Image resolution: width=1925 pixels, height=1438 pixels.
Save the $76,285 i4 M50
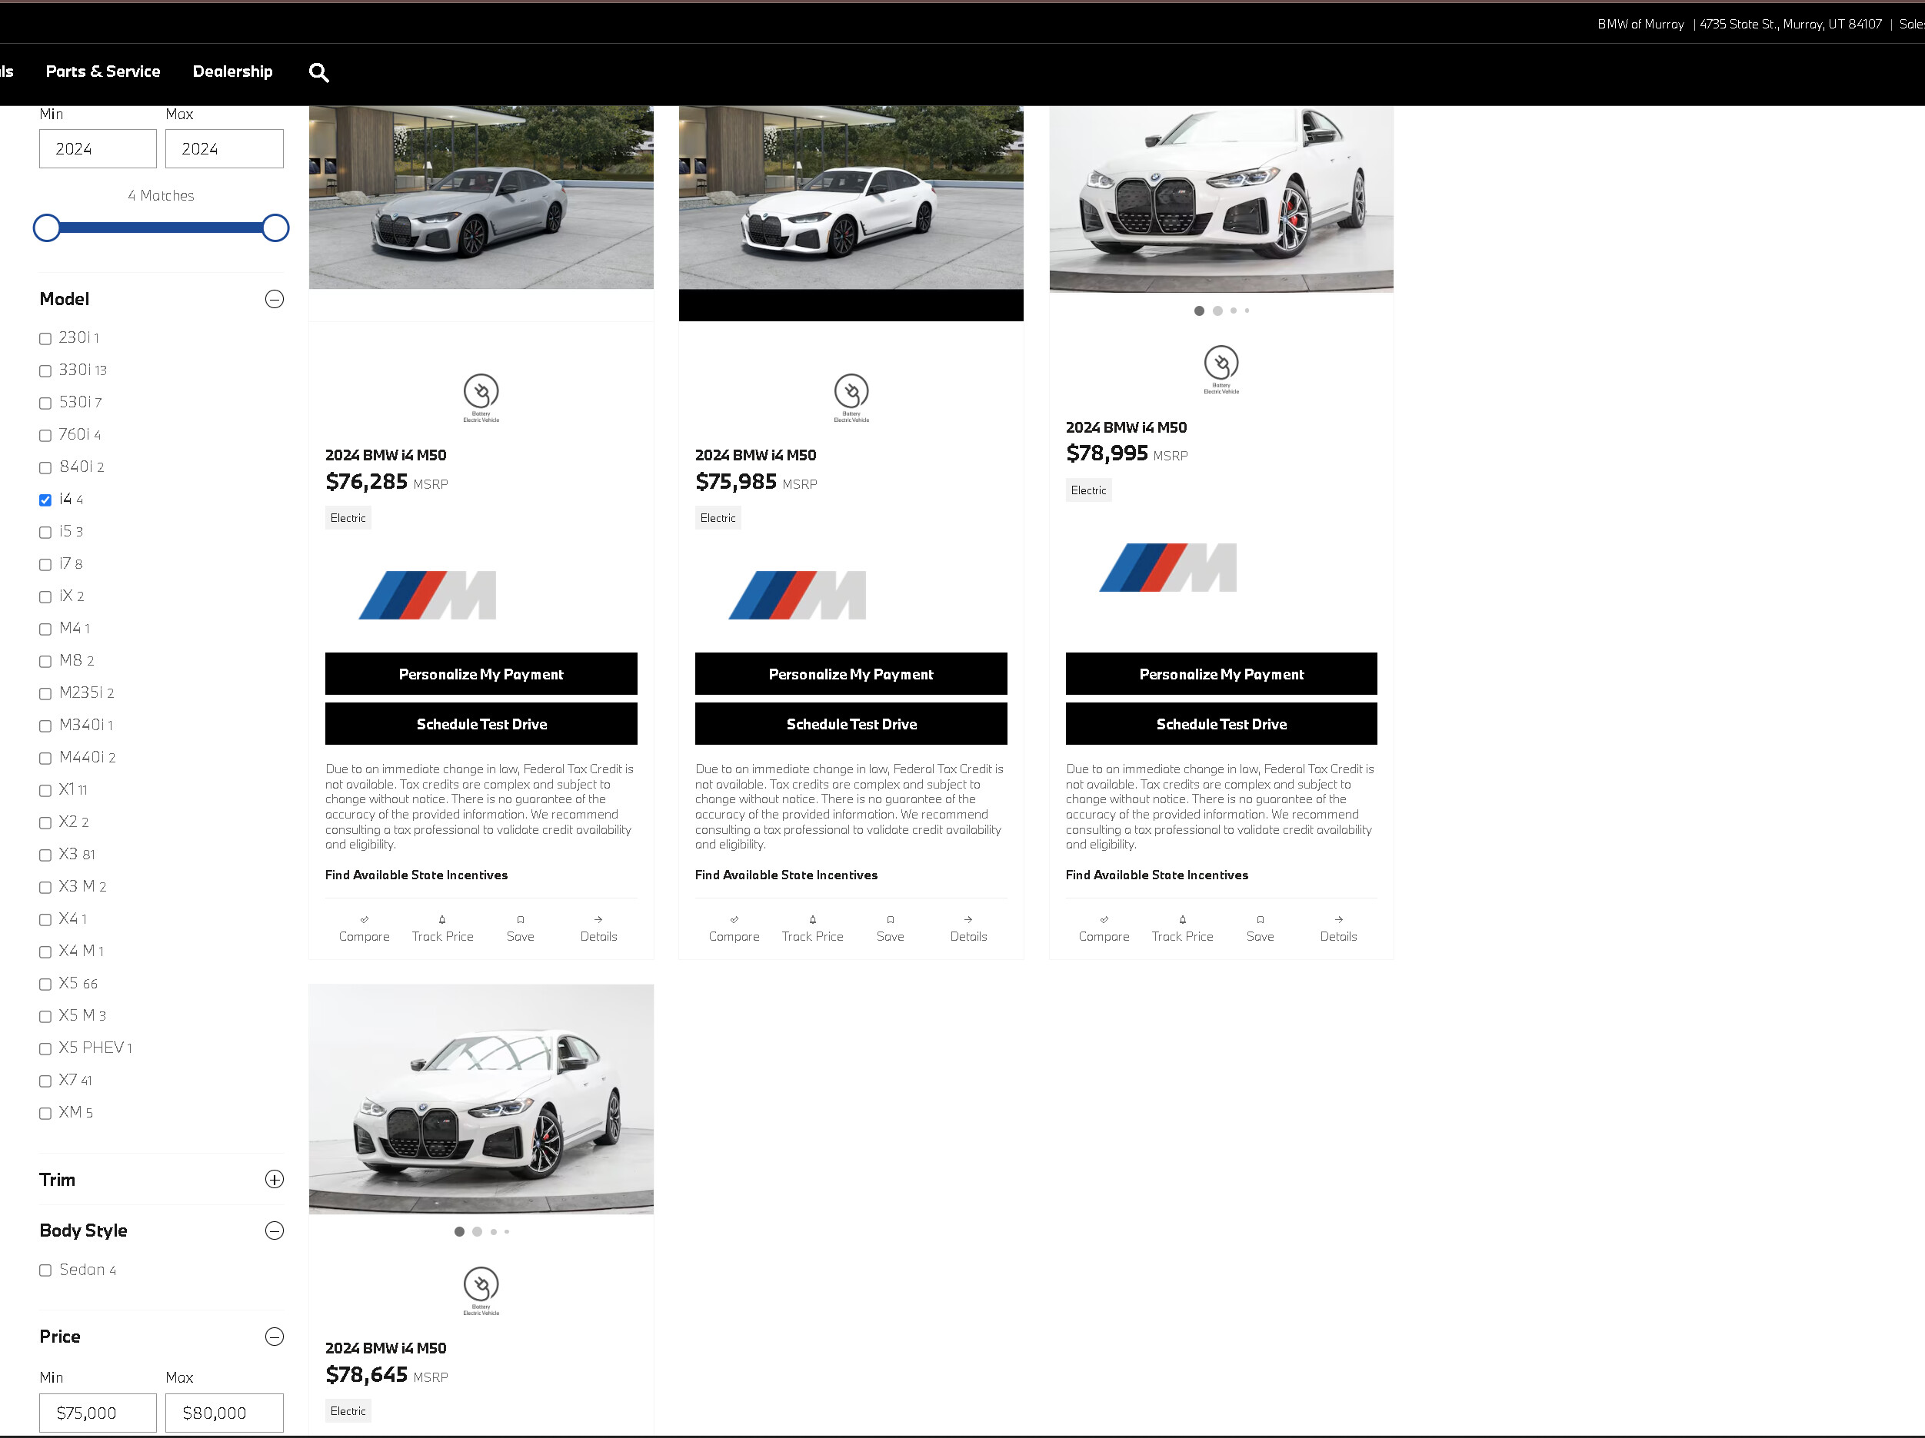coord(521,929)
